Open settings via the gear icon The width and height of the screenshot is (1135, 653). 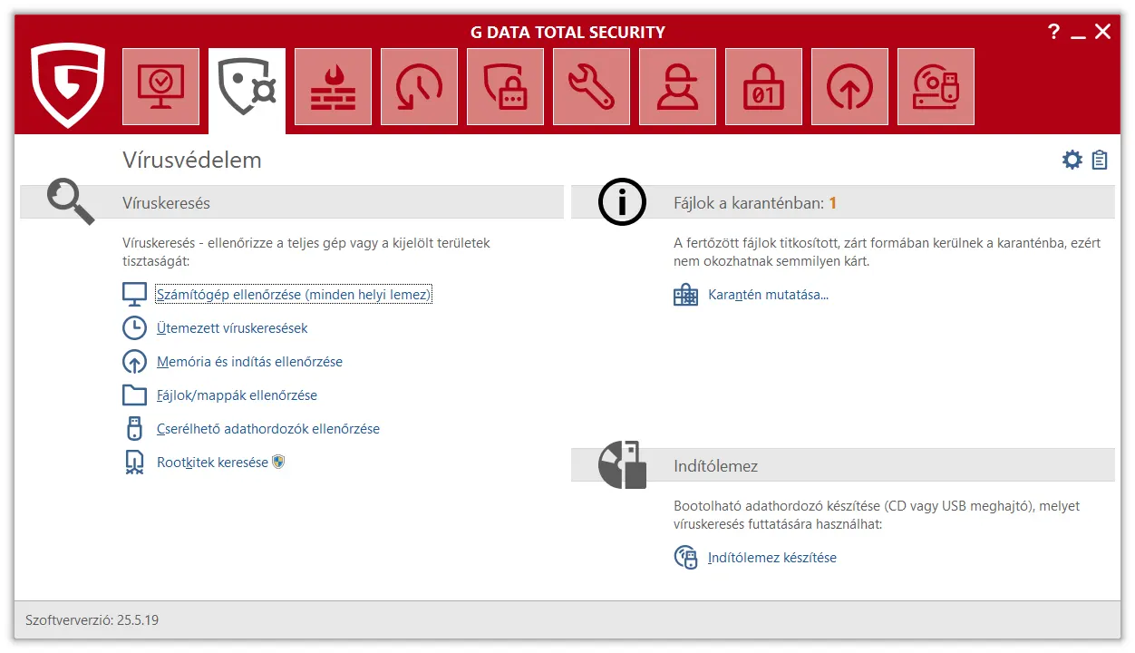pyautogui.click(x=1072, y=161)
